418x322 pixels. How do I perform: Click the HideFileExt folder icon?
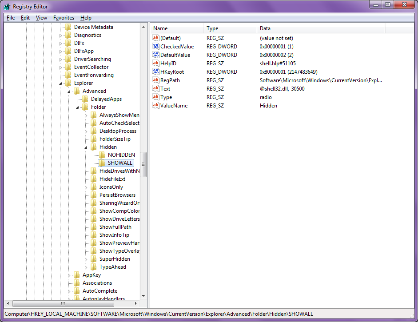pos(93,179)
